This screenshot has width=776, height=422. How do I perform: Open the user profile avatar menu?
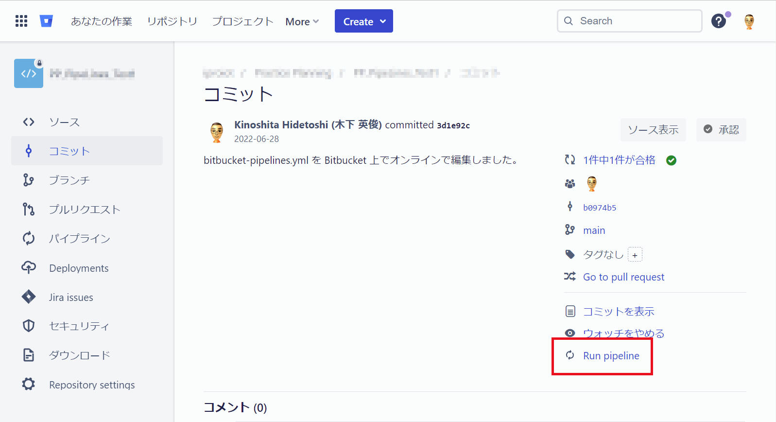[x=749, y=21]
